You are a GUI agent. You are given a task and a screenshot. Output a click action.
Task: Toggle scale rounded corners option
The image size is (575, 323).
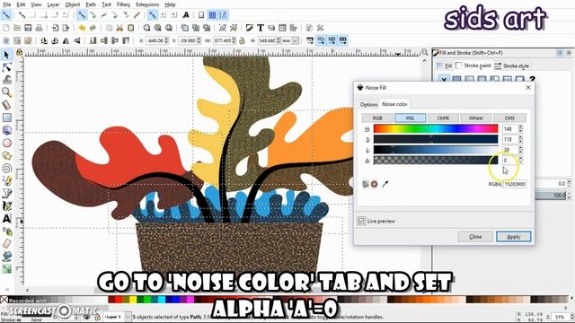321,40
